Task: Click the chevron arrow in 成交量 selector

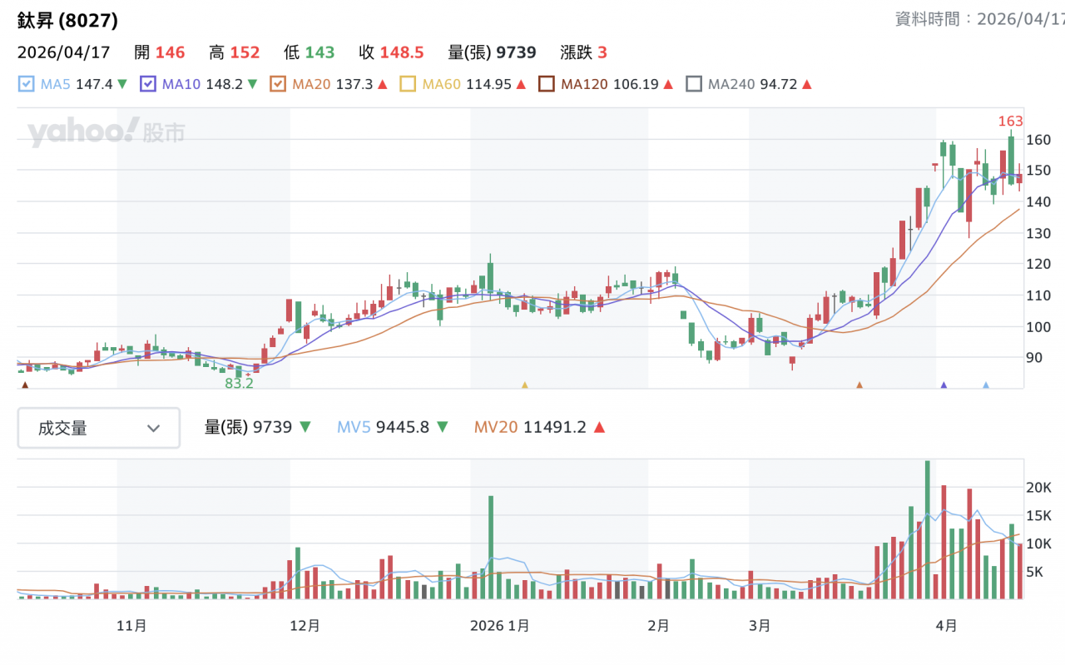Action: tap(153, 429)
